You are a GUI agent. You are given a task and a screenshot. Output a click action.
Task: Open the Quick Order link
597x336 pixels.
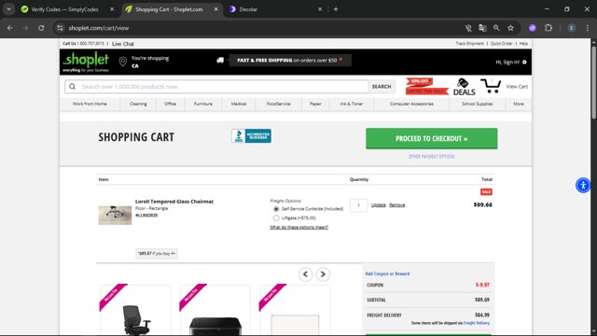[x=502, y=44]
